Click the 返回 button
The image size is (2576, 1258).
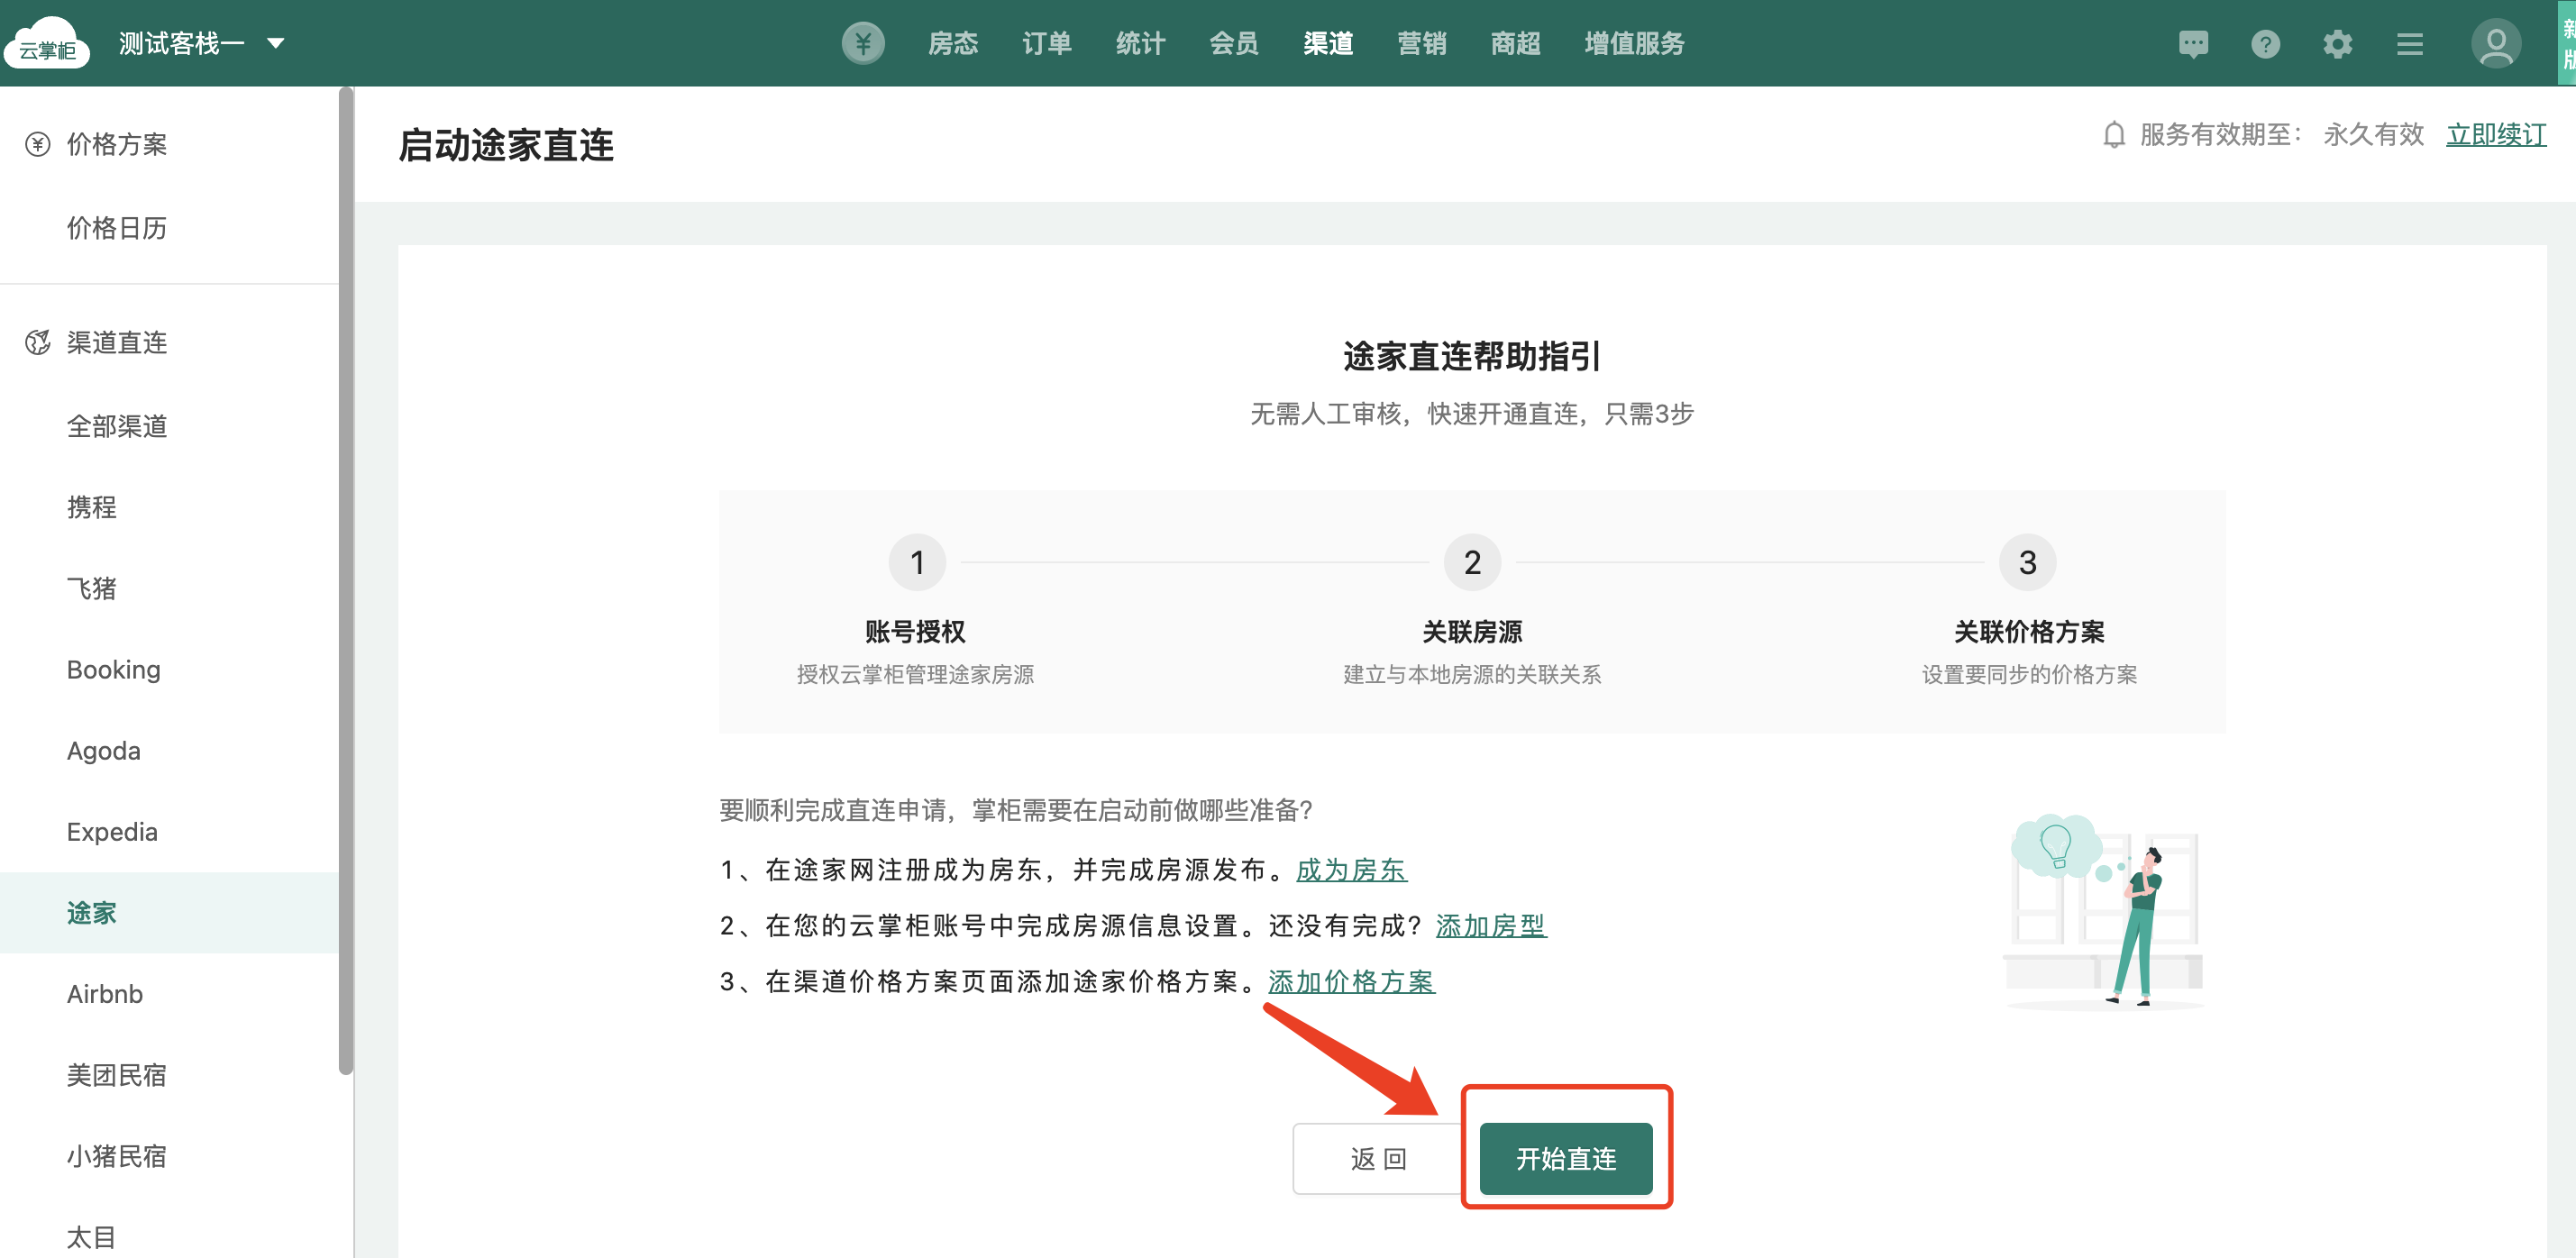pyautogui.click(x=1378, y=1158)
